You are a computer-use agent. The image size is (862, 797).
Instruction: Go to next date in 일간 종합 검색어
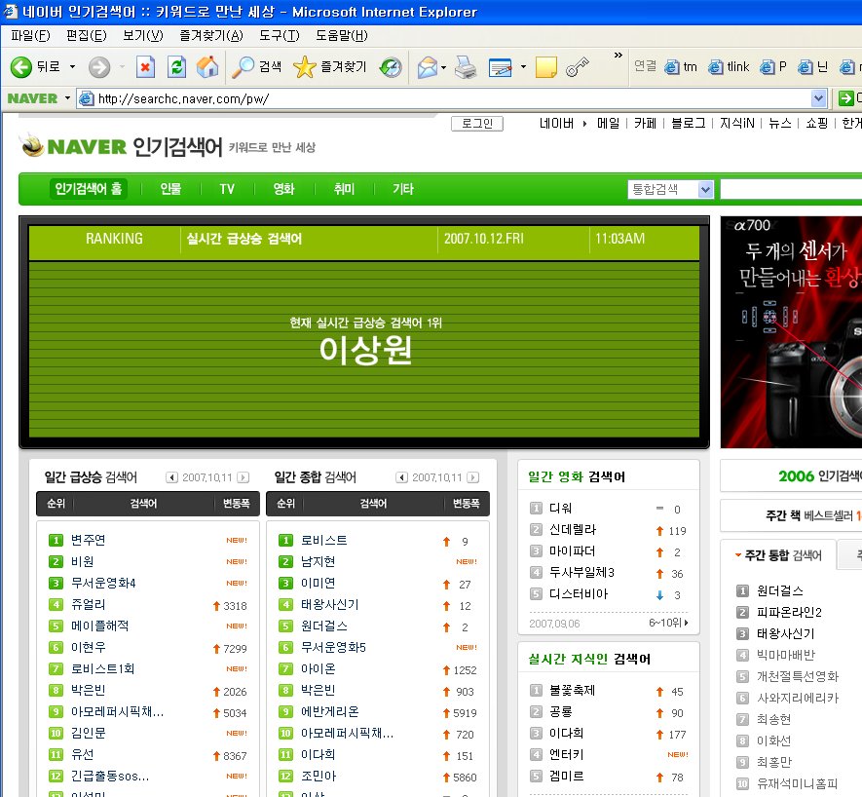tap(472, 477)
